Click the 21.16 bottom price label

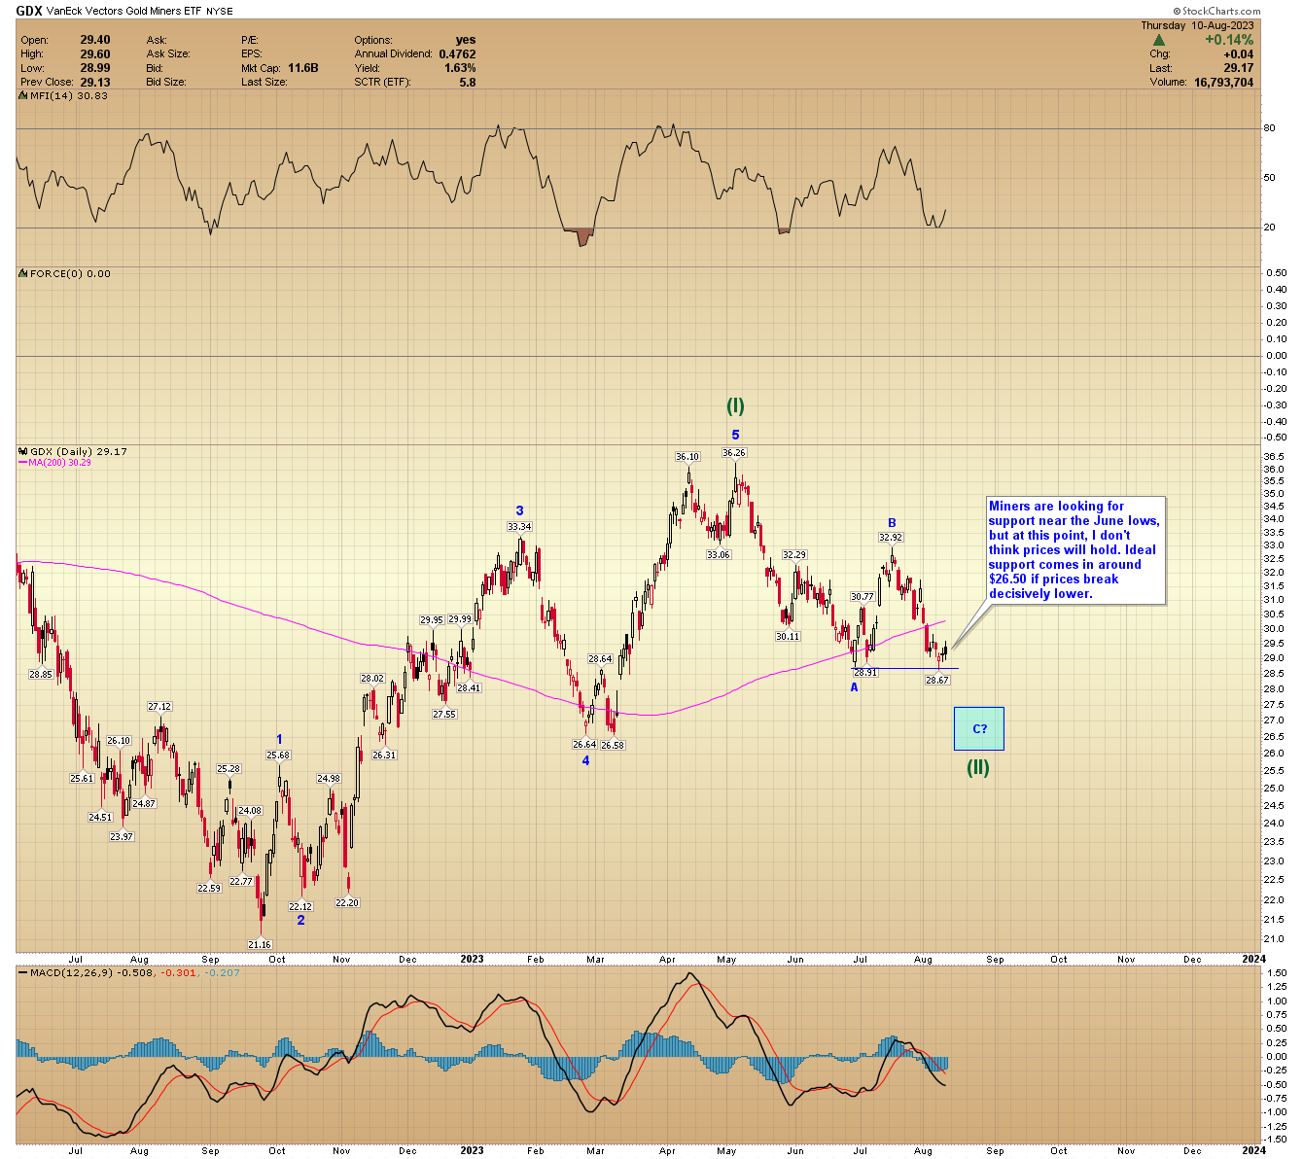pos(260,944)
